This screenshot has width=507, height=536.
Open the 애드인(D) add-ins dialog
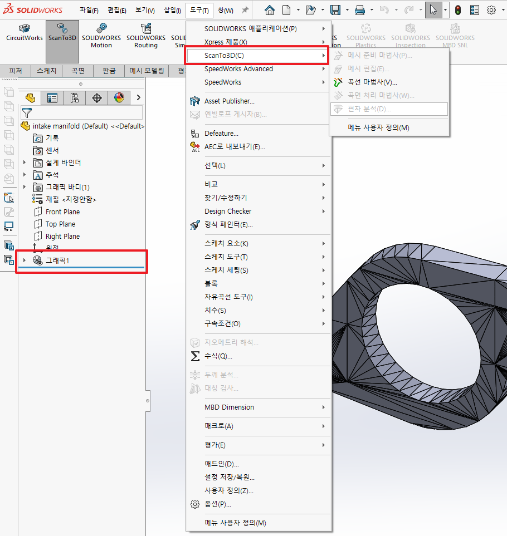click(x=222, y=464)
